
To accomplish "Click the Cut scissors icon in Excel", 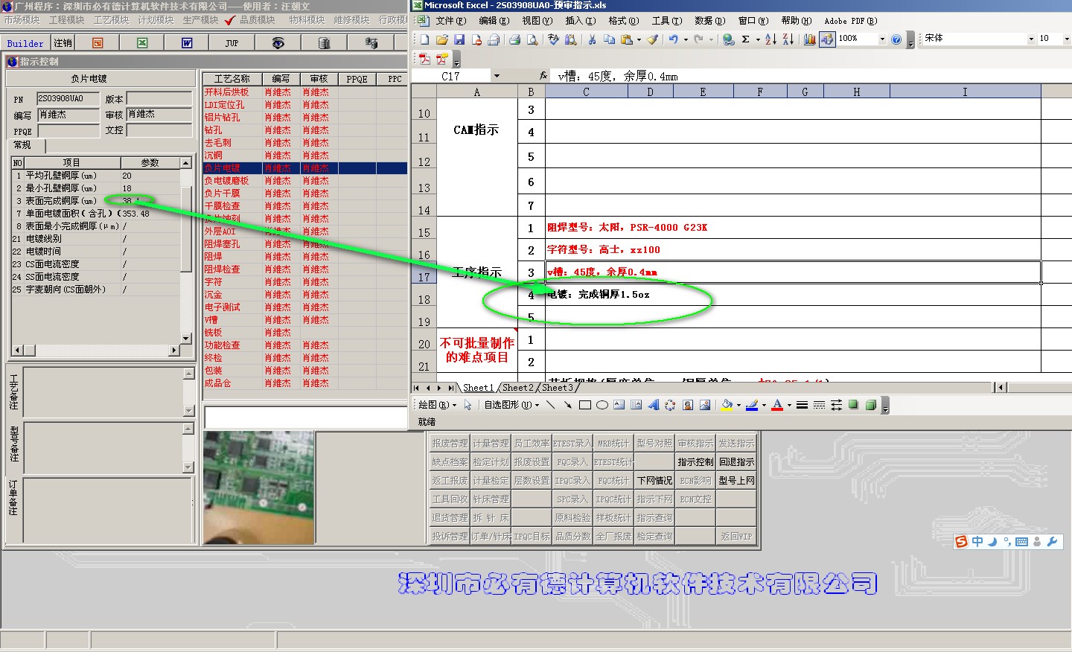I will [x=592, y=39].
